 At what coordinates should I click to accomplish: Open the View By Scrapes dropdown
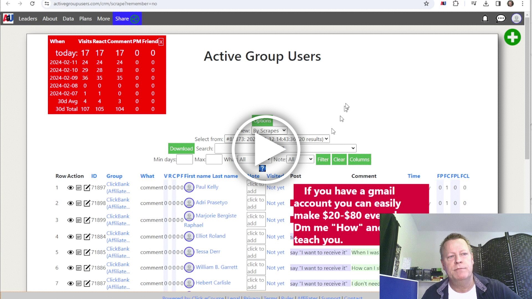click(269, 131)
